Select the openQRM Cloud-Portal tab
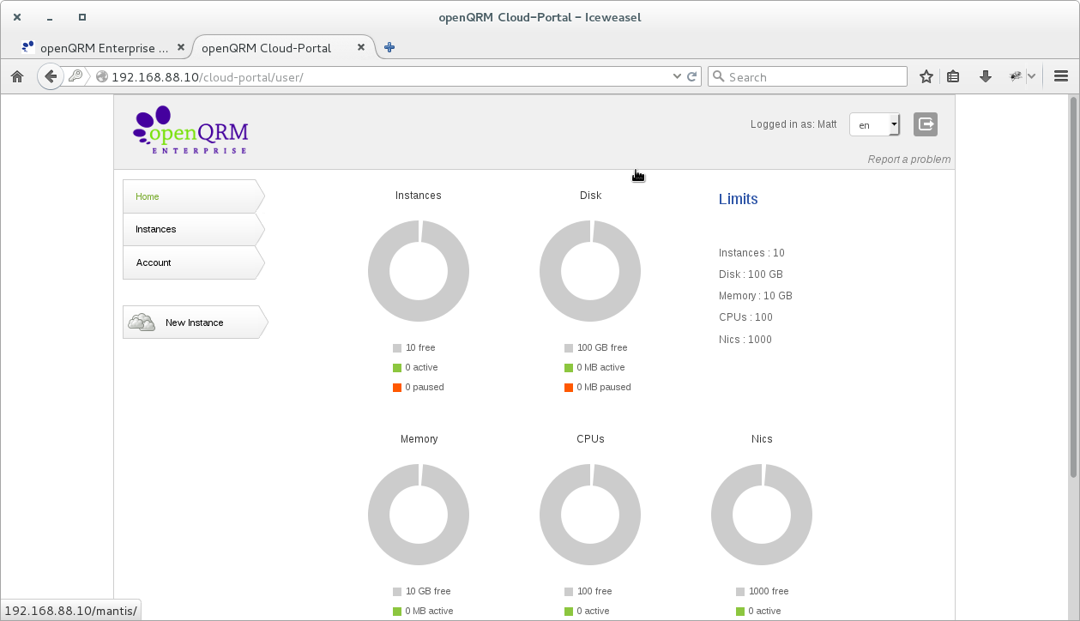 (x=284, y=47)
